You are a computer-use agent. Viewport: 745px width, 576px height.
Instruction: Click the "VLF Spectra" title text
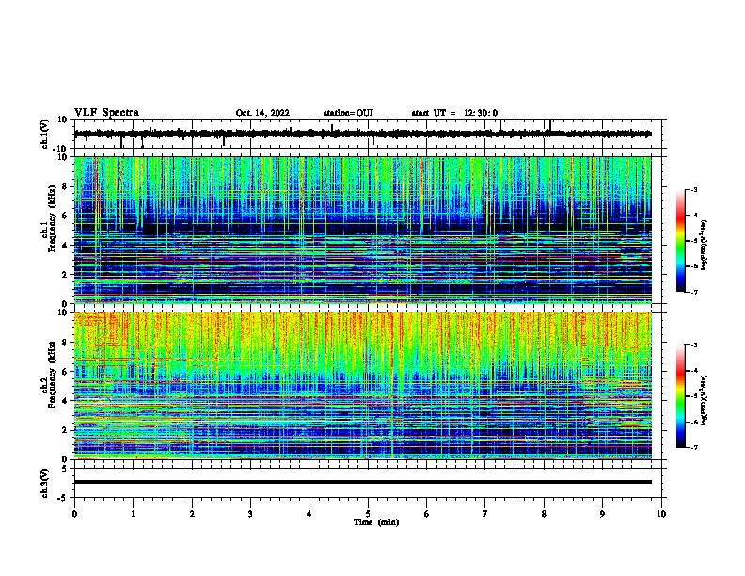(106, 113)
